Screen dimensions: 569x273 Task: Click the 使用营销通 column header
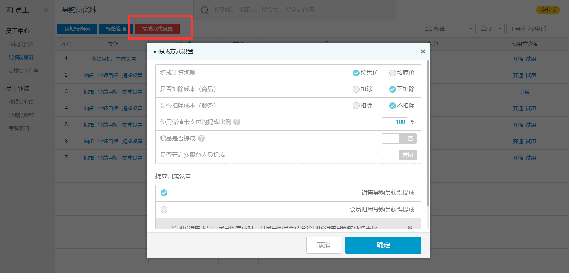pyautogui.click(x=525, y=44)
